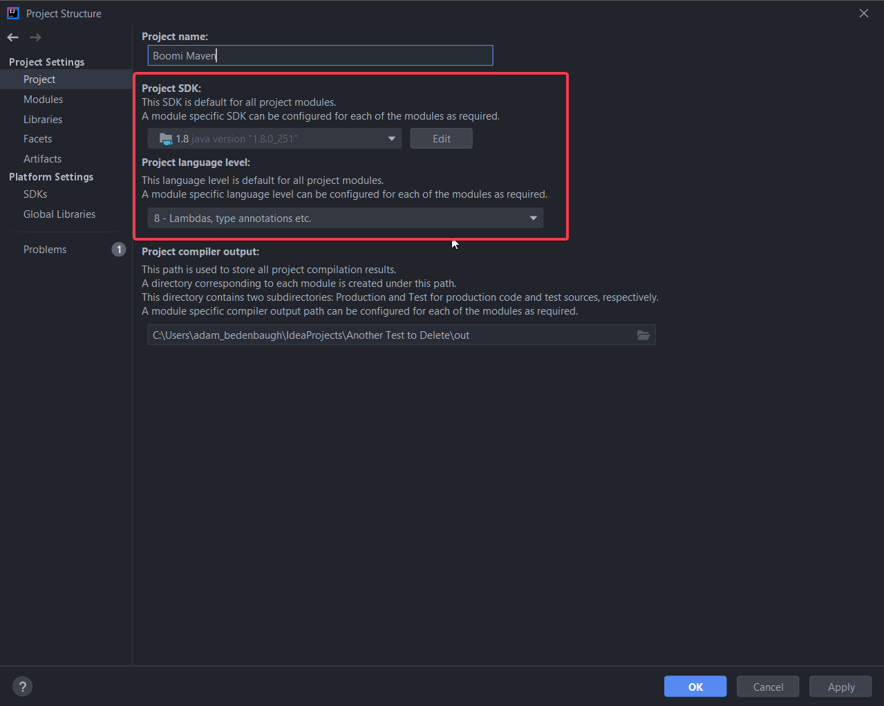This screenshot has width=884, height=706.
Task: Open the Libraries settings page
Action: pos(42,119)
